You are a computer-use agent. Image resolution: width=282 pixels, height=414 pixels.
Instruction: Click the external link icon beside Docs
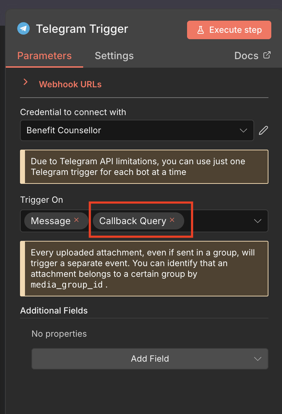pos(267,55)
